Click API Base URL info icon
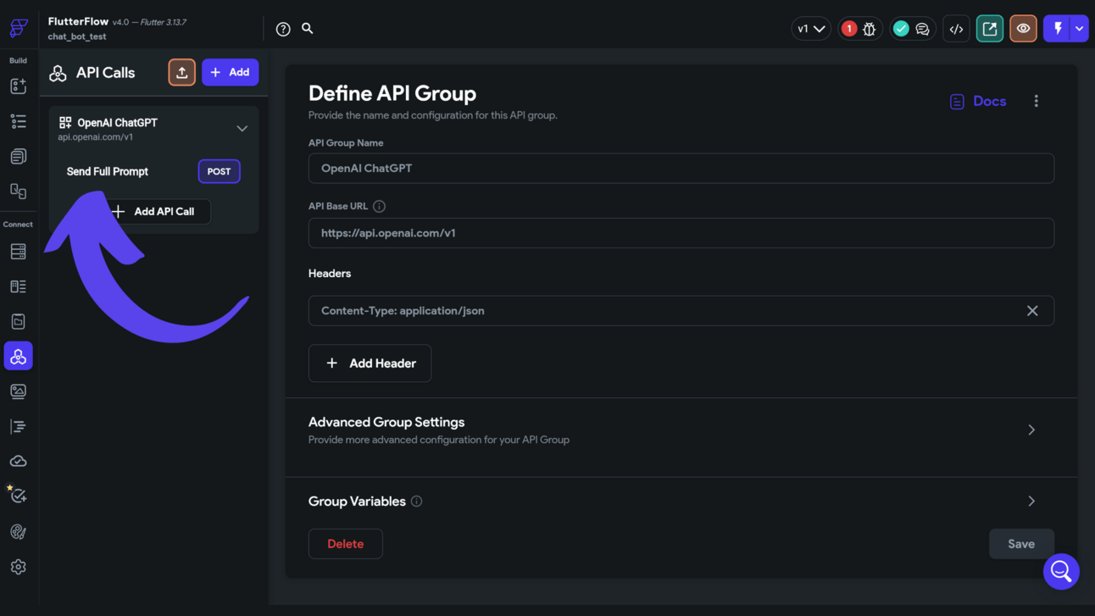The width and height of the screenshot is (1095, 616). point(379,206)
